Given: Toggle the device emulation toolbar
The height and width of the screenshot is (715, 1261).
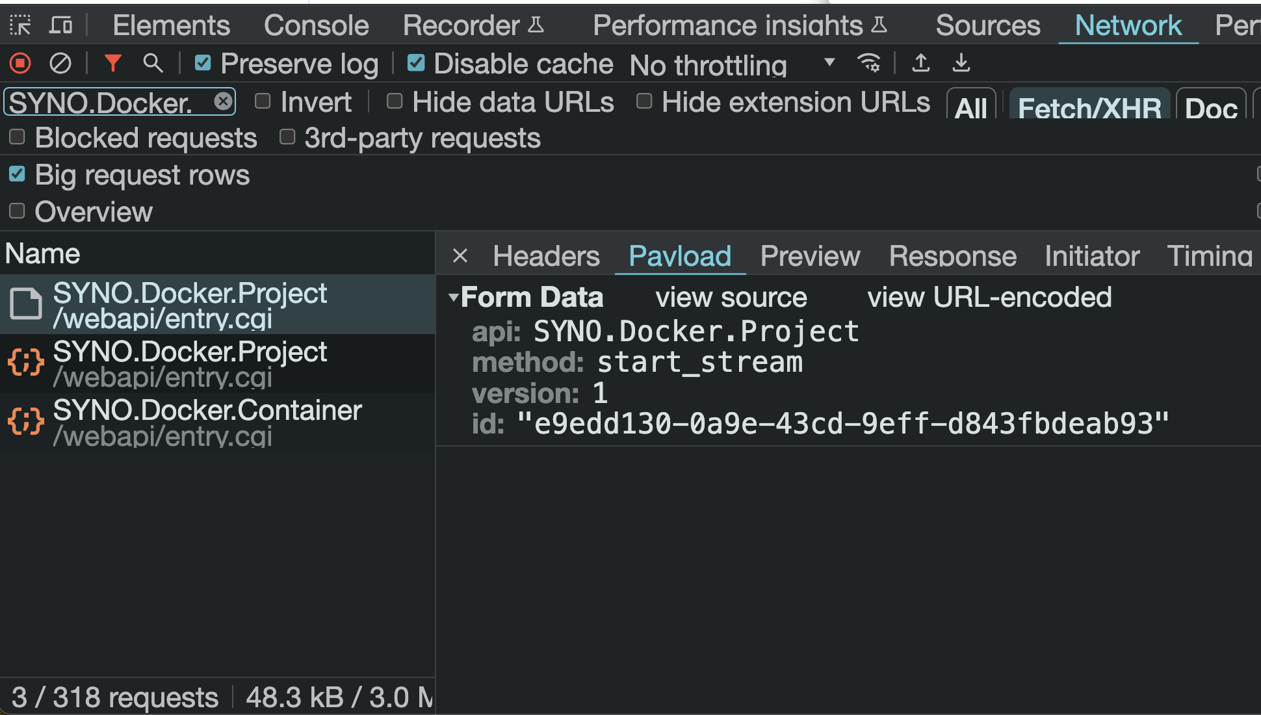Looking at the screenshot, I should point(61,25).
